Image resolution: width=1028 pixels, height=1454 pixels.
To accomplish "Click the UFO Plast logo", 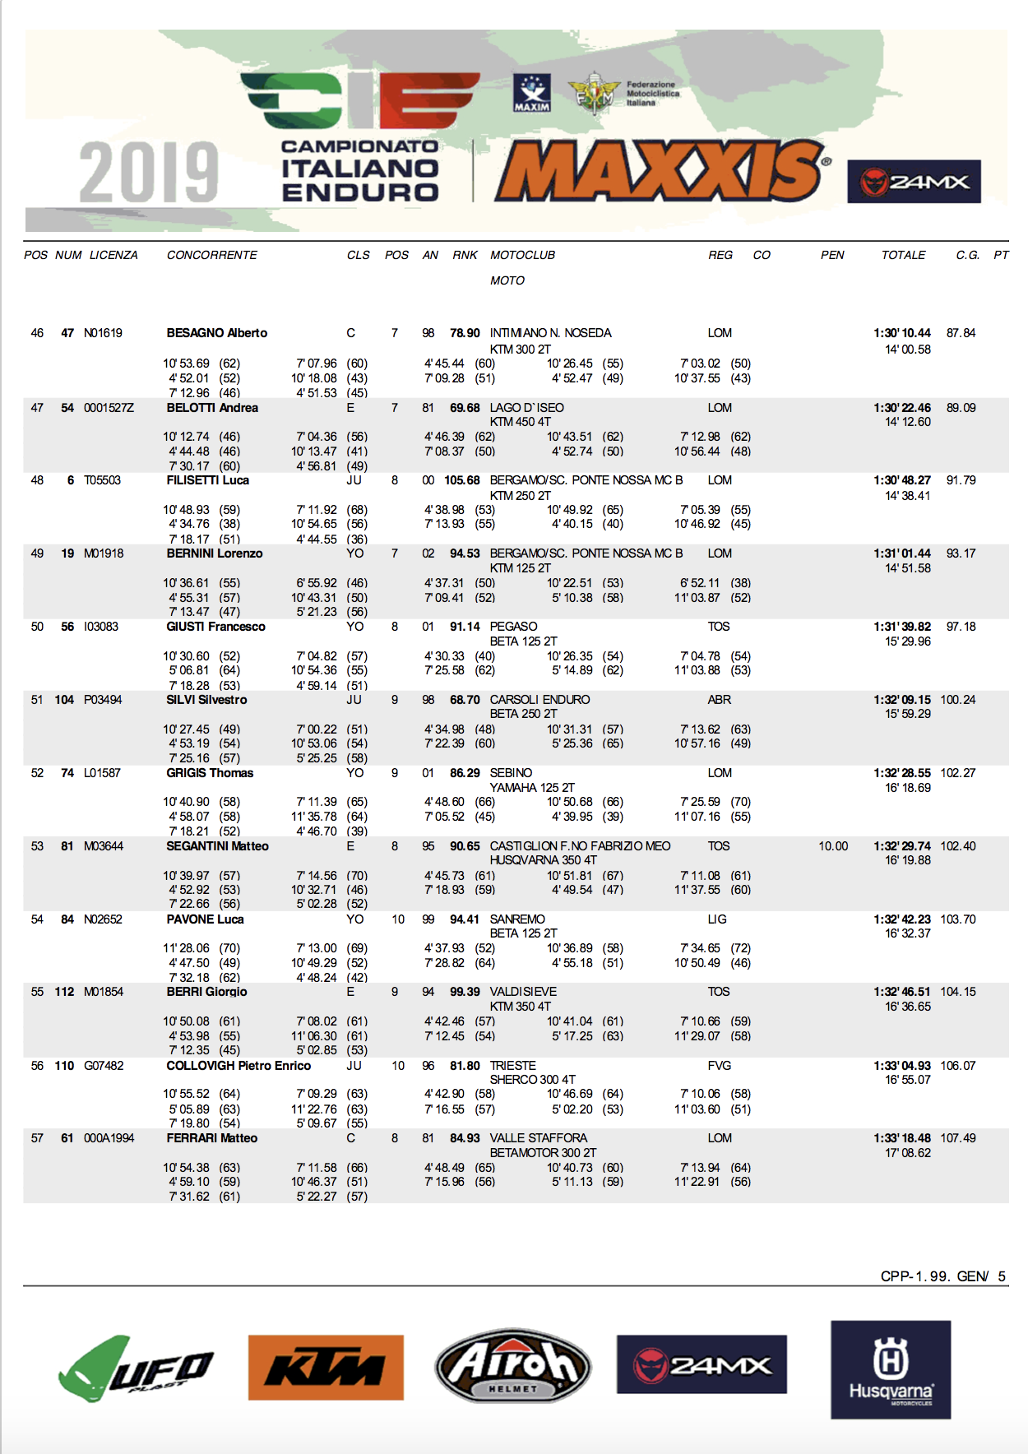I will [x=135, y=1369].
